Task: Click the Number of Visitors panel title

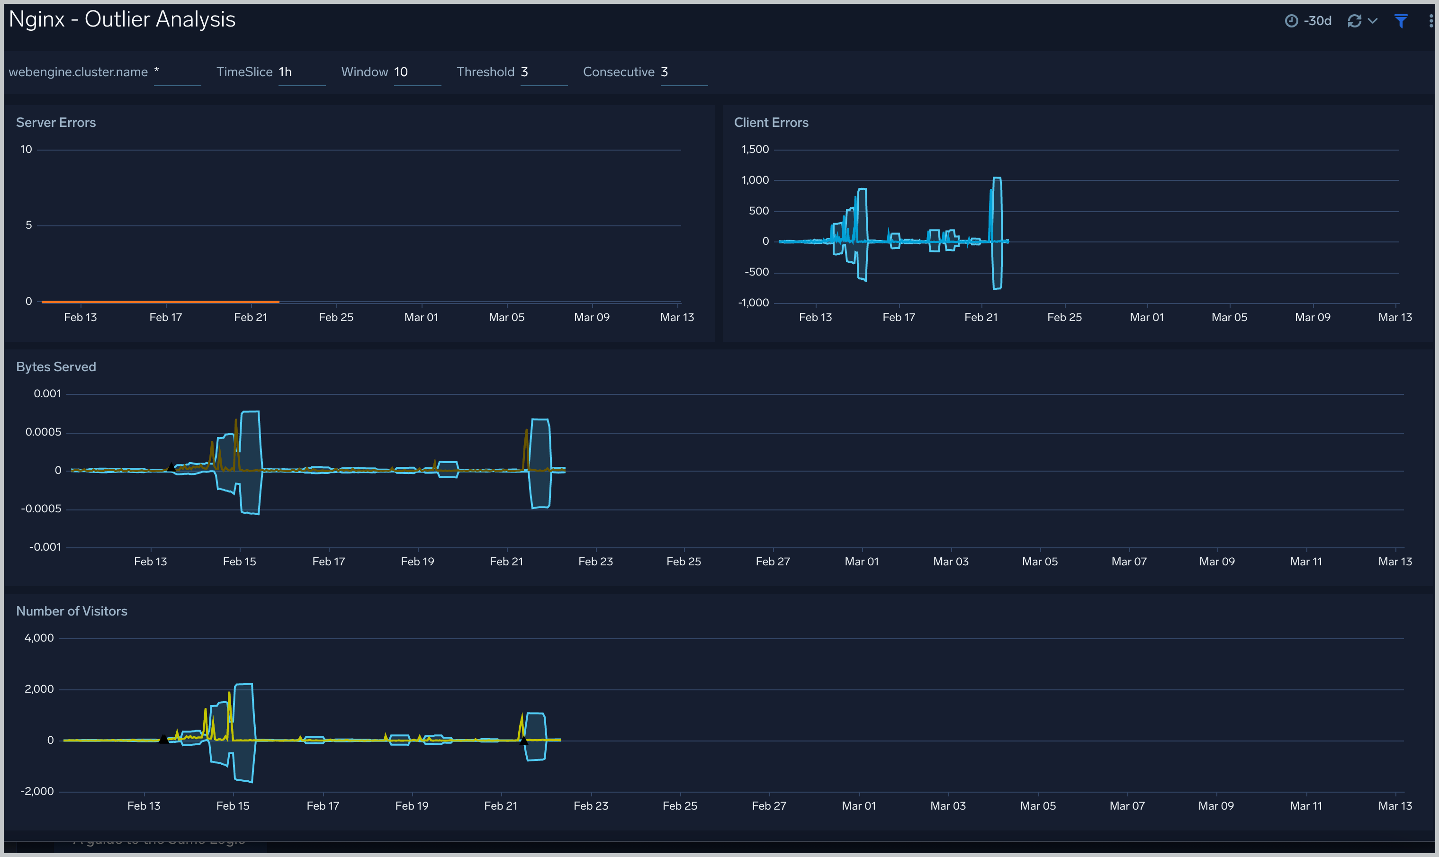Action: coord(72,611)
